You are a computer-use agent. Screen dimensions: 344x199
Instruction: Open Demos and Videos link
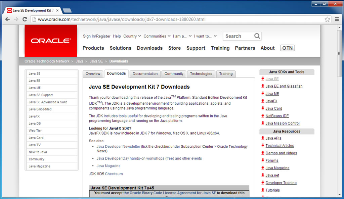281,153
